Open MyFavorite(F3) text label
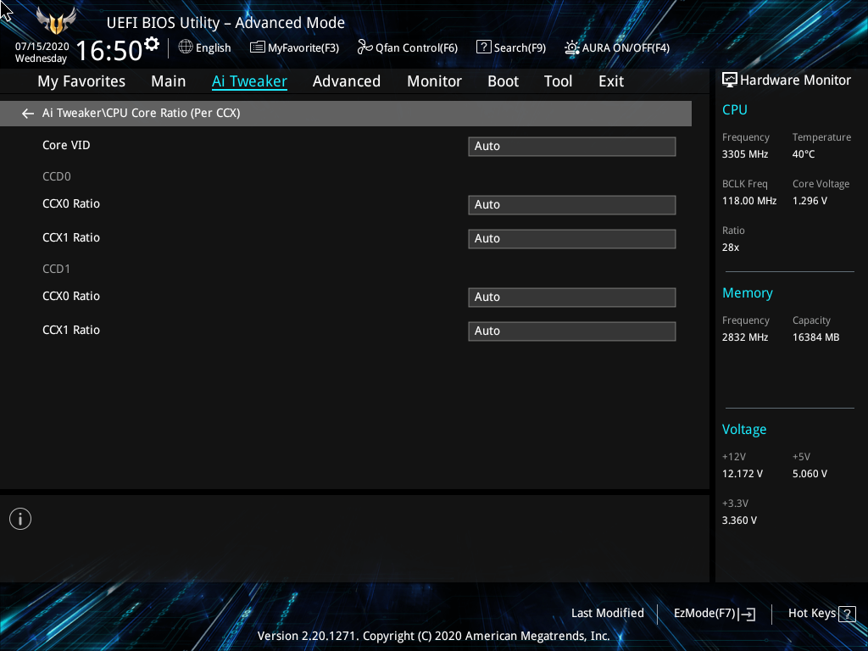The image size is (868, 651). pos(303,48)
